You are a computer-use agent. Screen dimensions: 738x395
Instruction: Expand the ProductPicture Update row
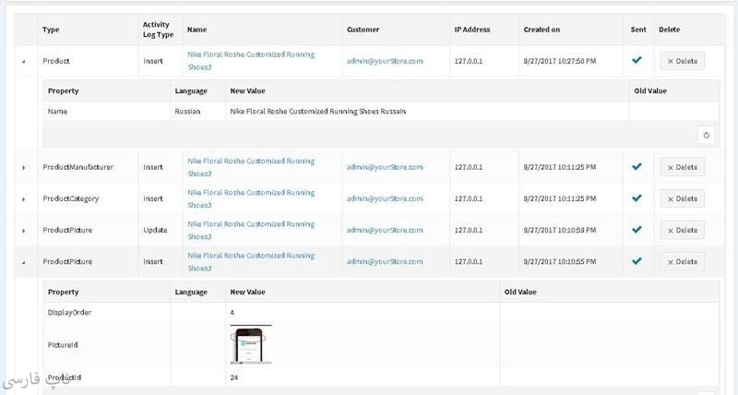pyautogui.click(x=24, y=231)
